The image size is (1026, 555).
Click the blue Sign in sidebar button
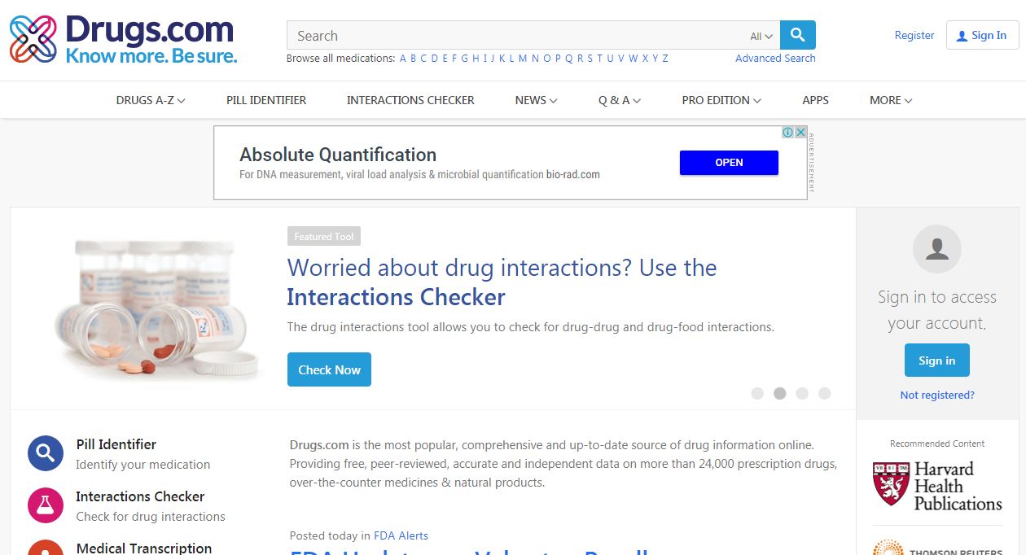[x=937, y=361]
